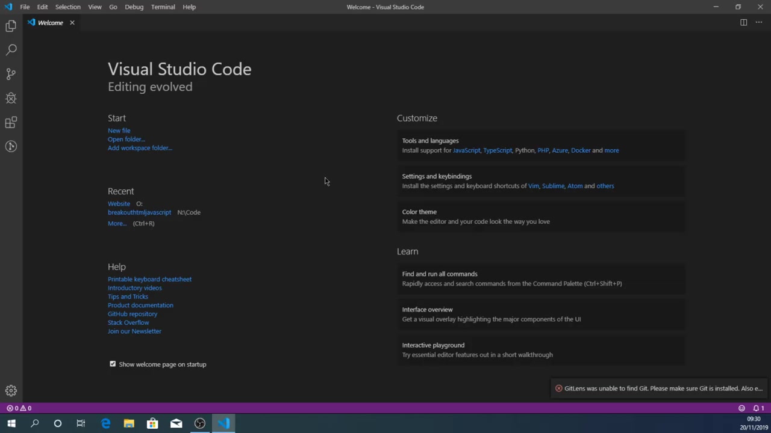Open the Explorer view in activity bar

tap(11, 26)
